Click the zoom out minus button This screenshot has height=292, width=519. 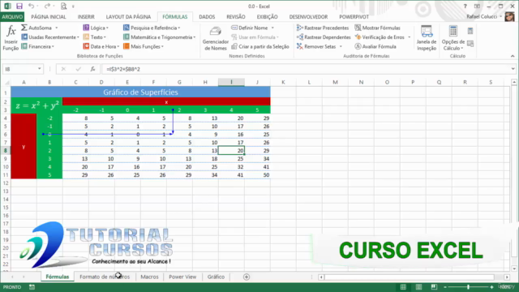pyautogui.click(x=445, y=287)
